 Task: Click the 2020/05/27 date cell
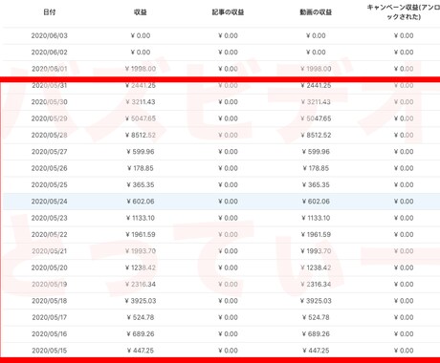coord(50,152)
